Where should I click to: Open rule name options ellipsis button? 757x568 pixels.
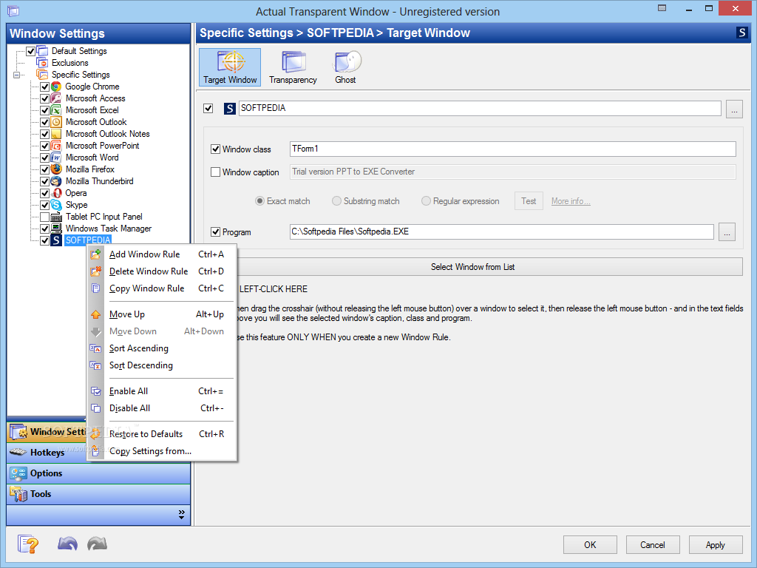click(734, 109)
